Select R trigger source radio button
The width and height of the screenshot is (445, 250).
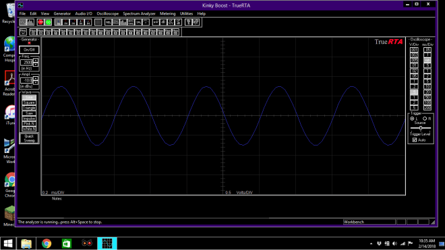425,119
